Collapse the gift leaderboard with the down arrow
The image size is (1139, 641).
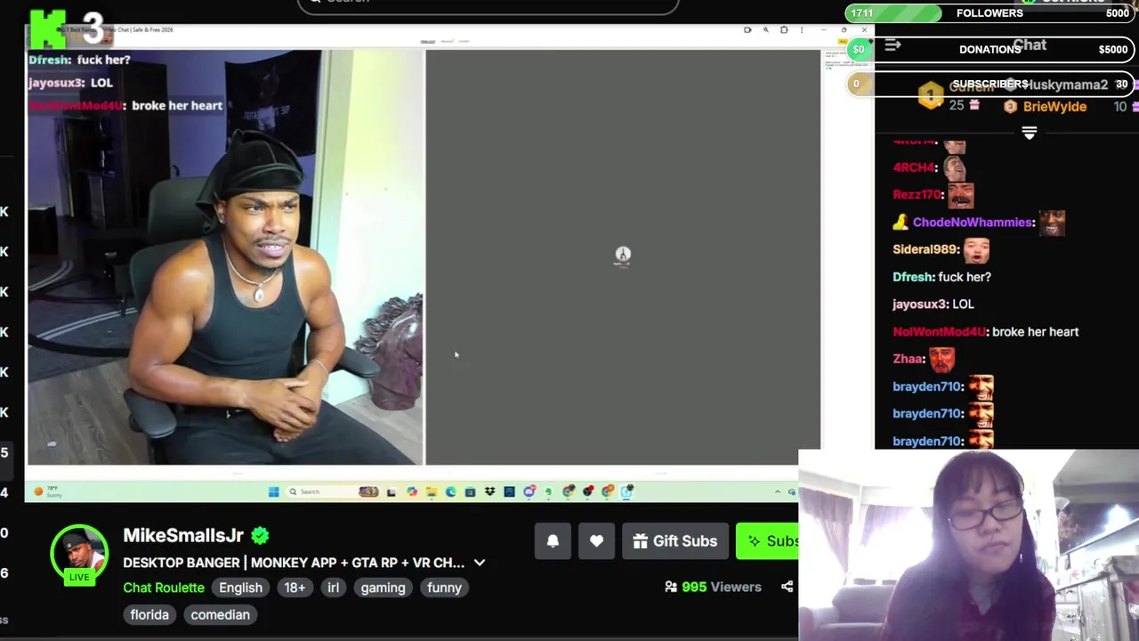click(x=1030, y=133)
